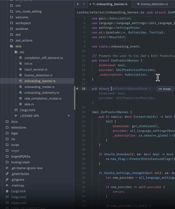
Task: Expand the tooling/xtask folder
Action: coord(20,162)
